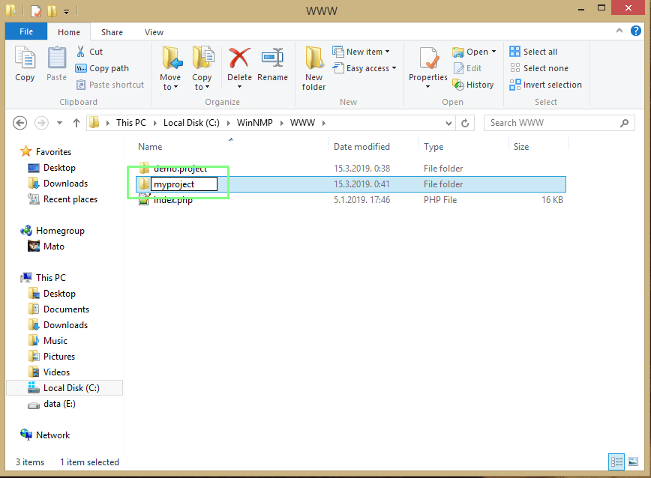Open Documents under This PC

pos(66,309)
